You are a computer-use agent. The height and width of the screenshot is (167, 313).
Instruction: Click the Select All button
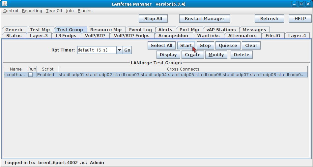pyautogui.click(x=161, y=46)
